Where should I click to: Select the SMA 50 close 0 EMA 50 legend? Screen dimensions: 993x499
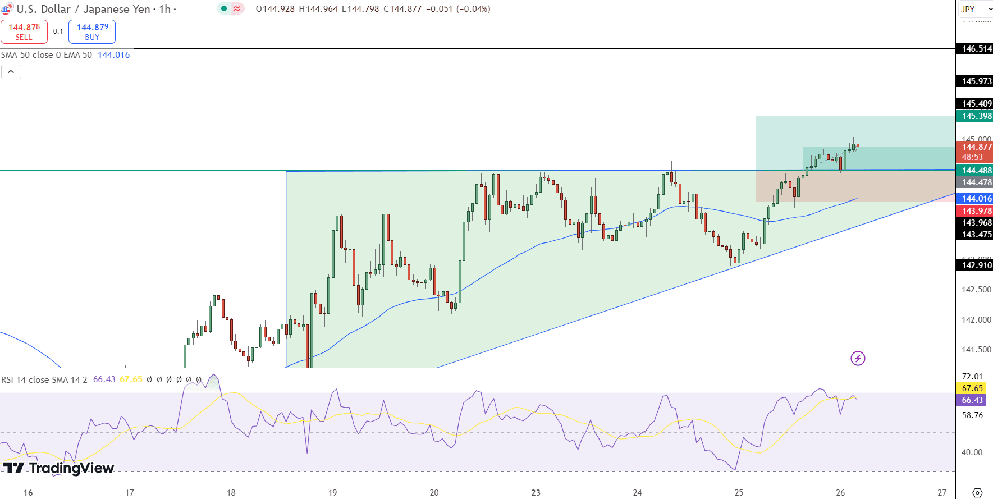tap(47, 55)
